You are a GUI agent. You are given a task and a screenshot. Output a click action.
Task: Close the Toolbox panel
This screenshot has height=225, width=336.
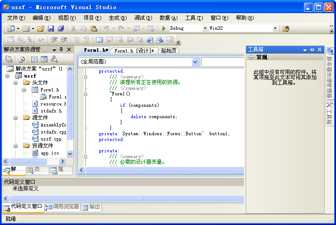[x=319, y=49]
